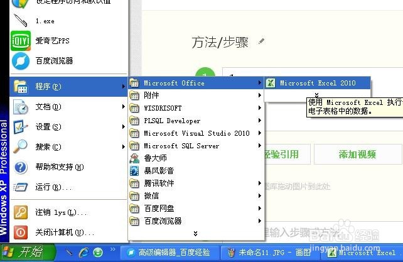Show more Office items via chevron
The width and height of the screenshot is (403, 262).
(316, 95)
